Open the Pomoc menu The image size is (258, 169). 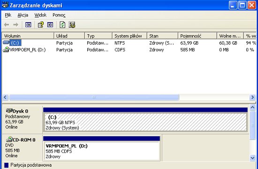pos(59,15)
